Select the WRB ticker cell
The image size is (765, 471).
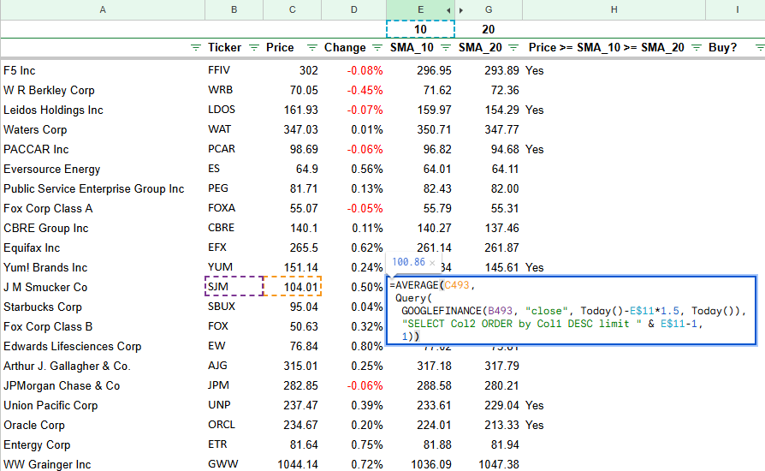(x=234, y=90)
